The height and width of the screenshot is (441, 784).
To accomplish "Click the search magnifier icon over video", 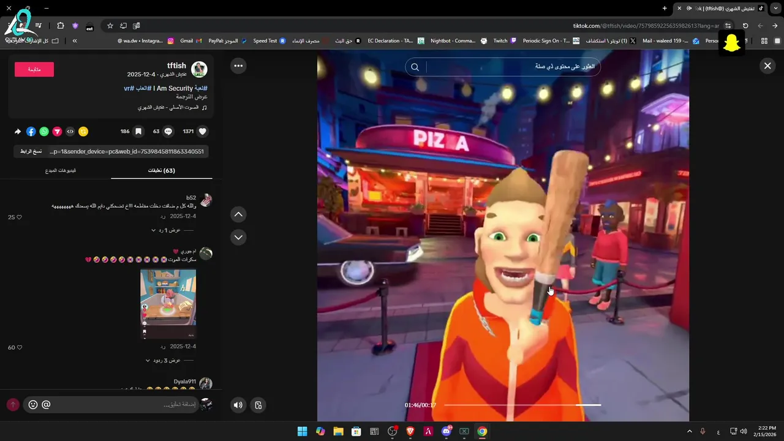I will coord(415,67).
